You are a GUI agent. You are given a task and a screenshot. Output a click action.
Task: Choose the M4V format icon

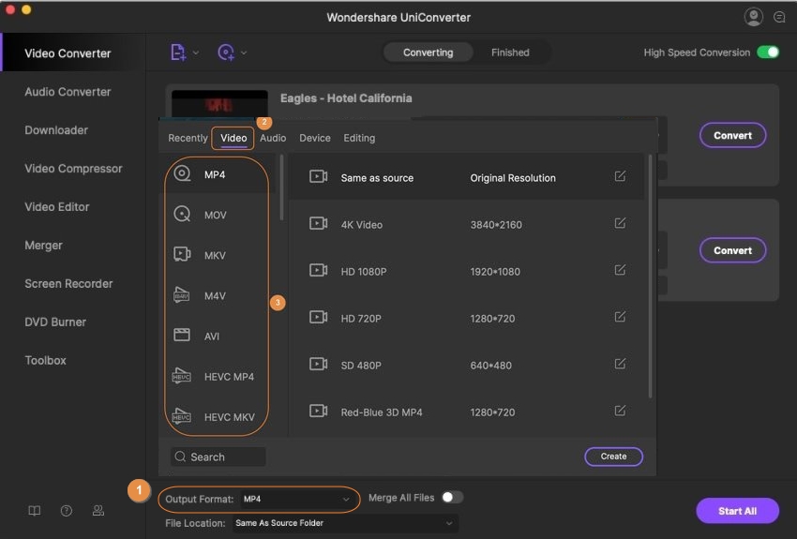[x=182, y=294]
